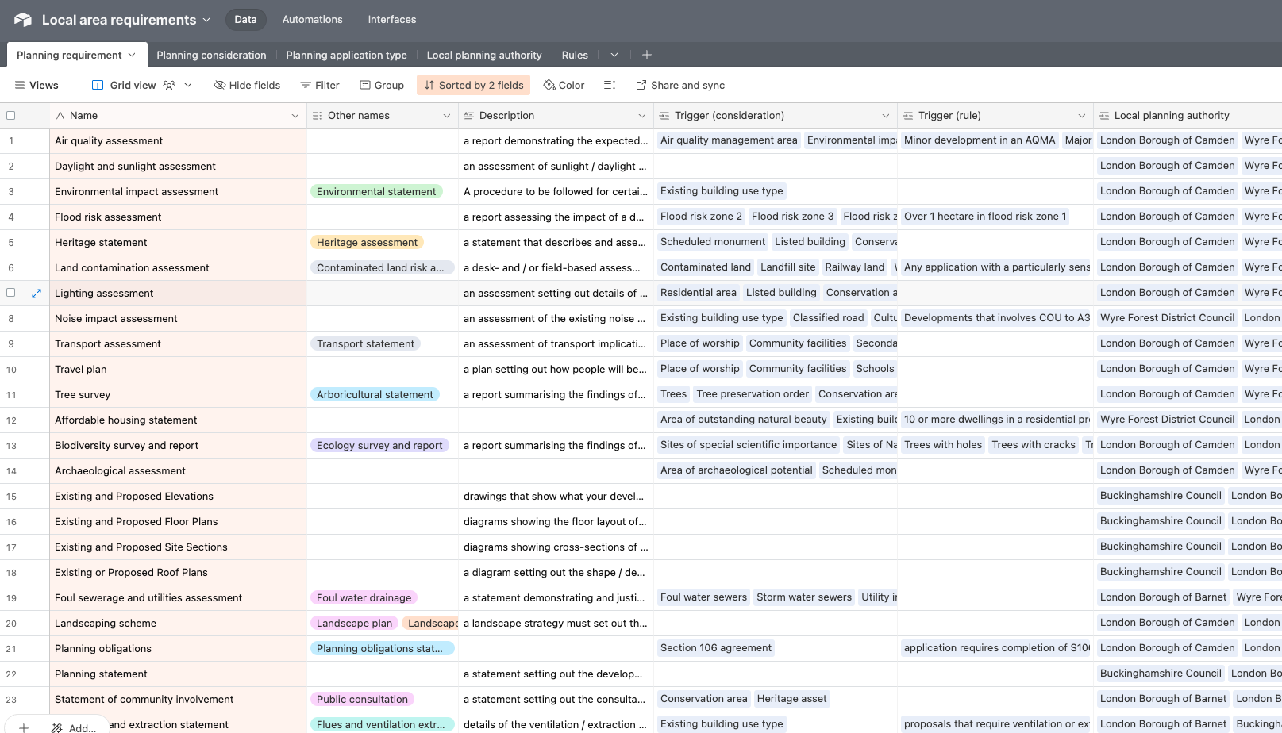Click the Air quality assessment cell
Screen dimensions: 1282x733
(x=178, y=140)
